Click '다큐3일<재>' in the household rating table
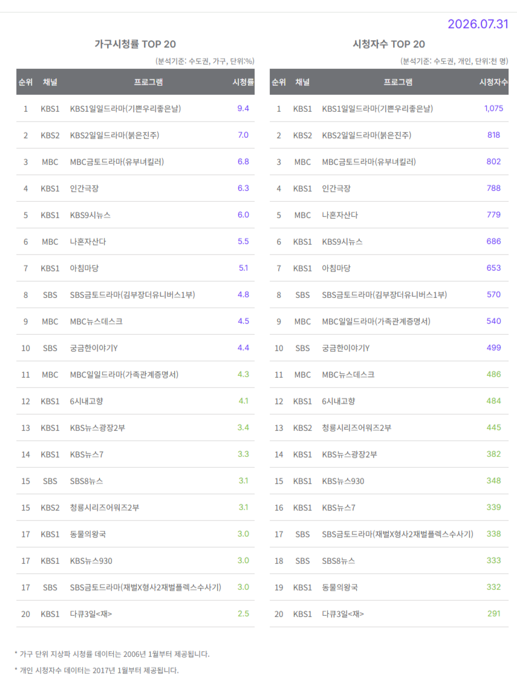 tap(91, 614)
